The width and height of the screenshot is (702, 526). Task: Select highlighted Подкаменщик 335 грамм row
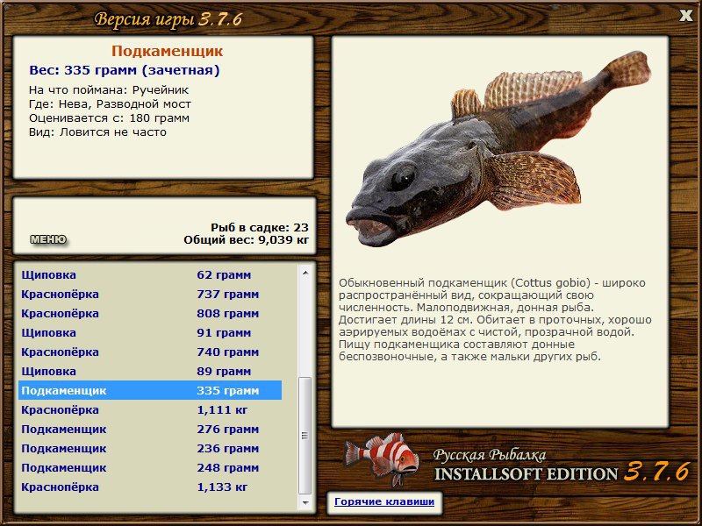click(150, 390)
